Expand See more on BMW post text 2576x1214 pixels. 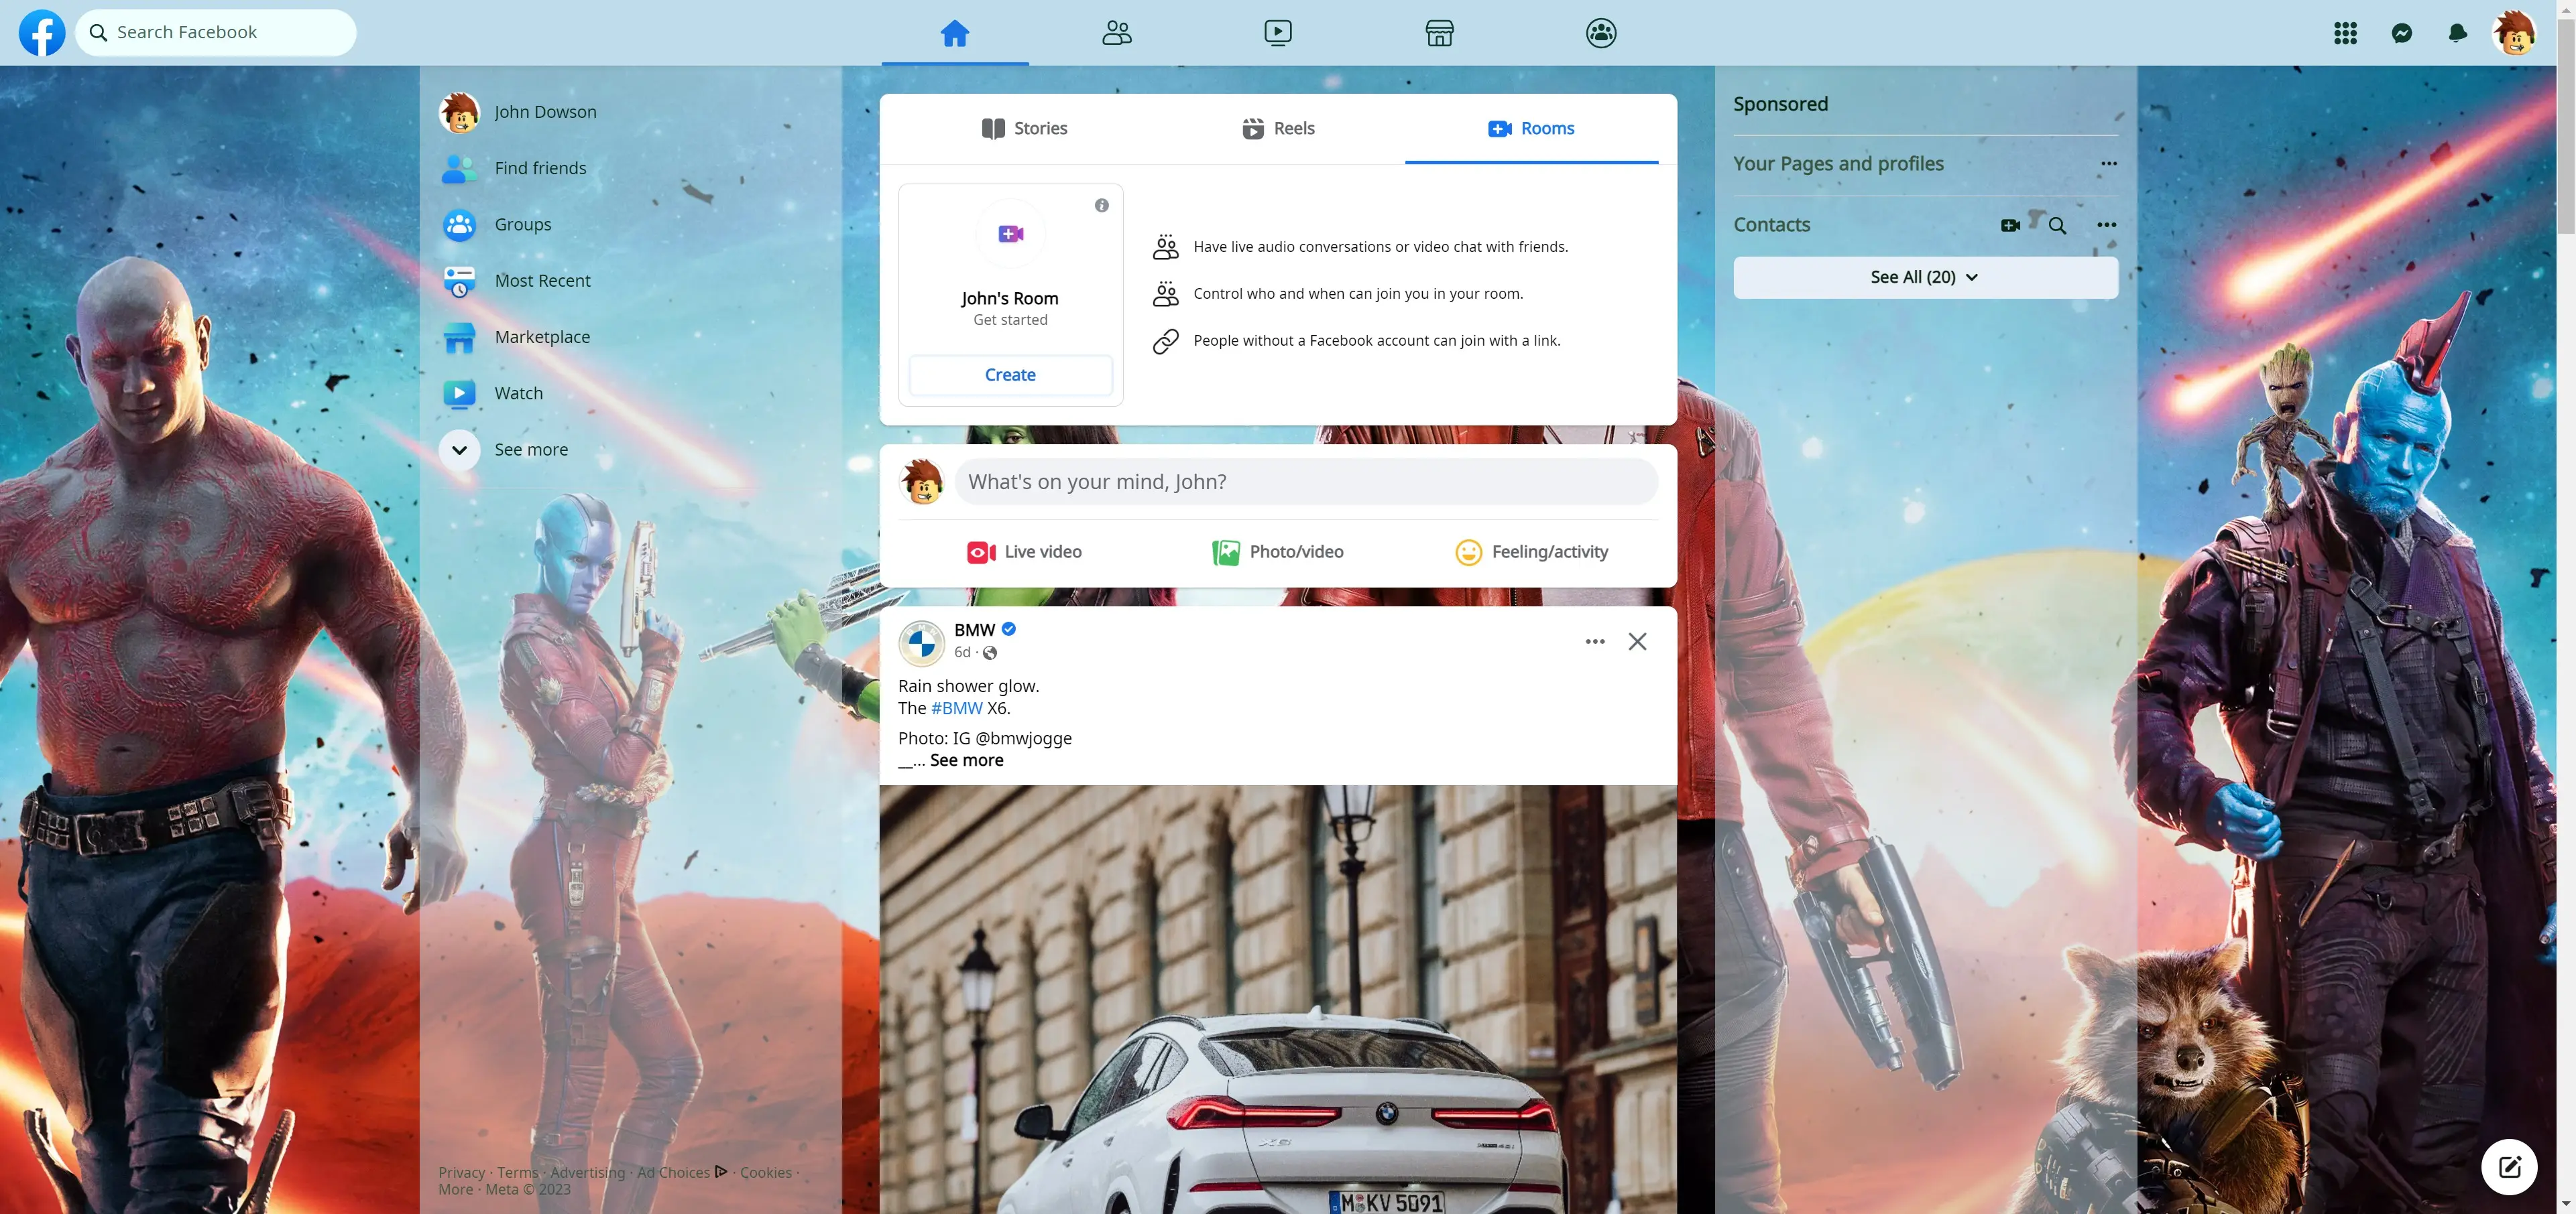tap(966, 760)
